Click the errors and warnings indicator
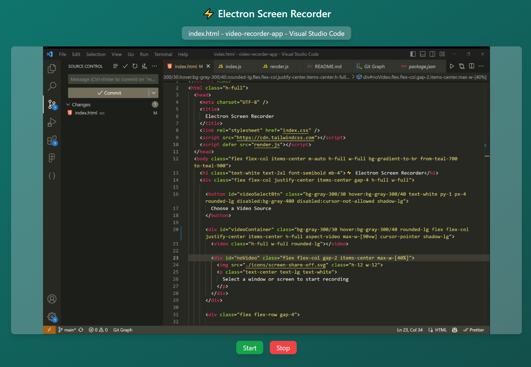Image resolution: width=531 pixels, height=367 pixels. 98,330
